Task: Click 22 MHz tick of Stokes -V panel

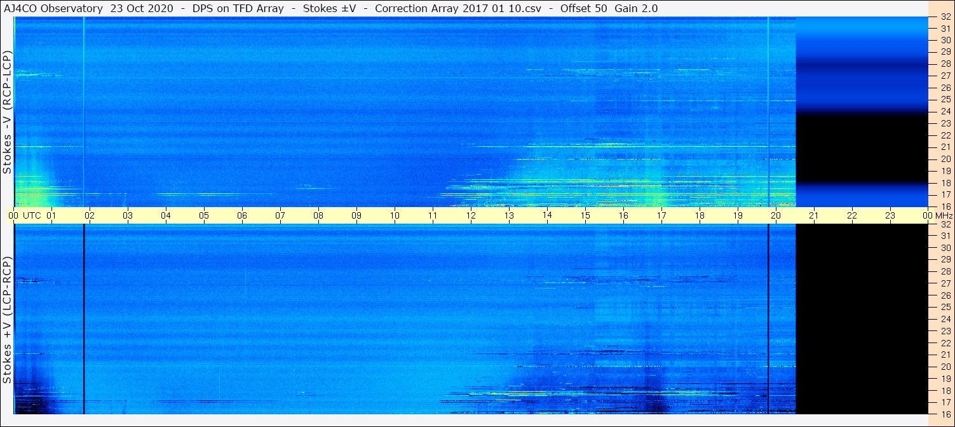Action: point(945,135)
